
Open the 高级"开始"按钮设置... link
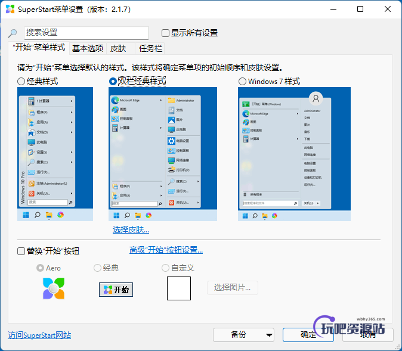pos(166,250)
